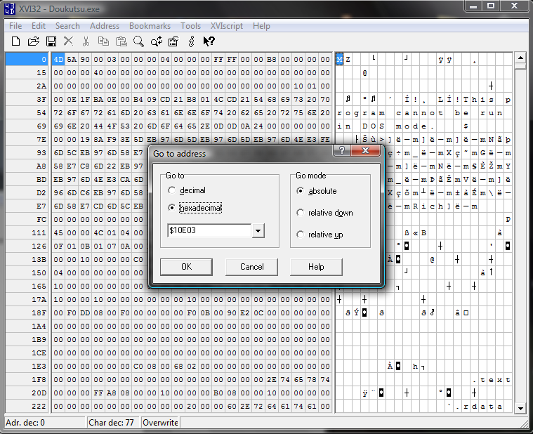Open a file with the folder icon

(x=33, y=41)
